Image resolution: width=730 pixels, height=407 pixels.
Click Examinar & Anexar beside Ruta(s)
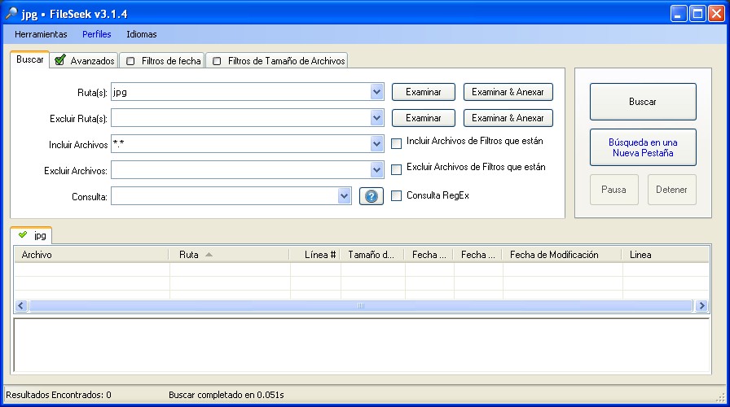coord(508,92)
